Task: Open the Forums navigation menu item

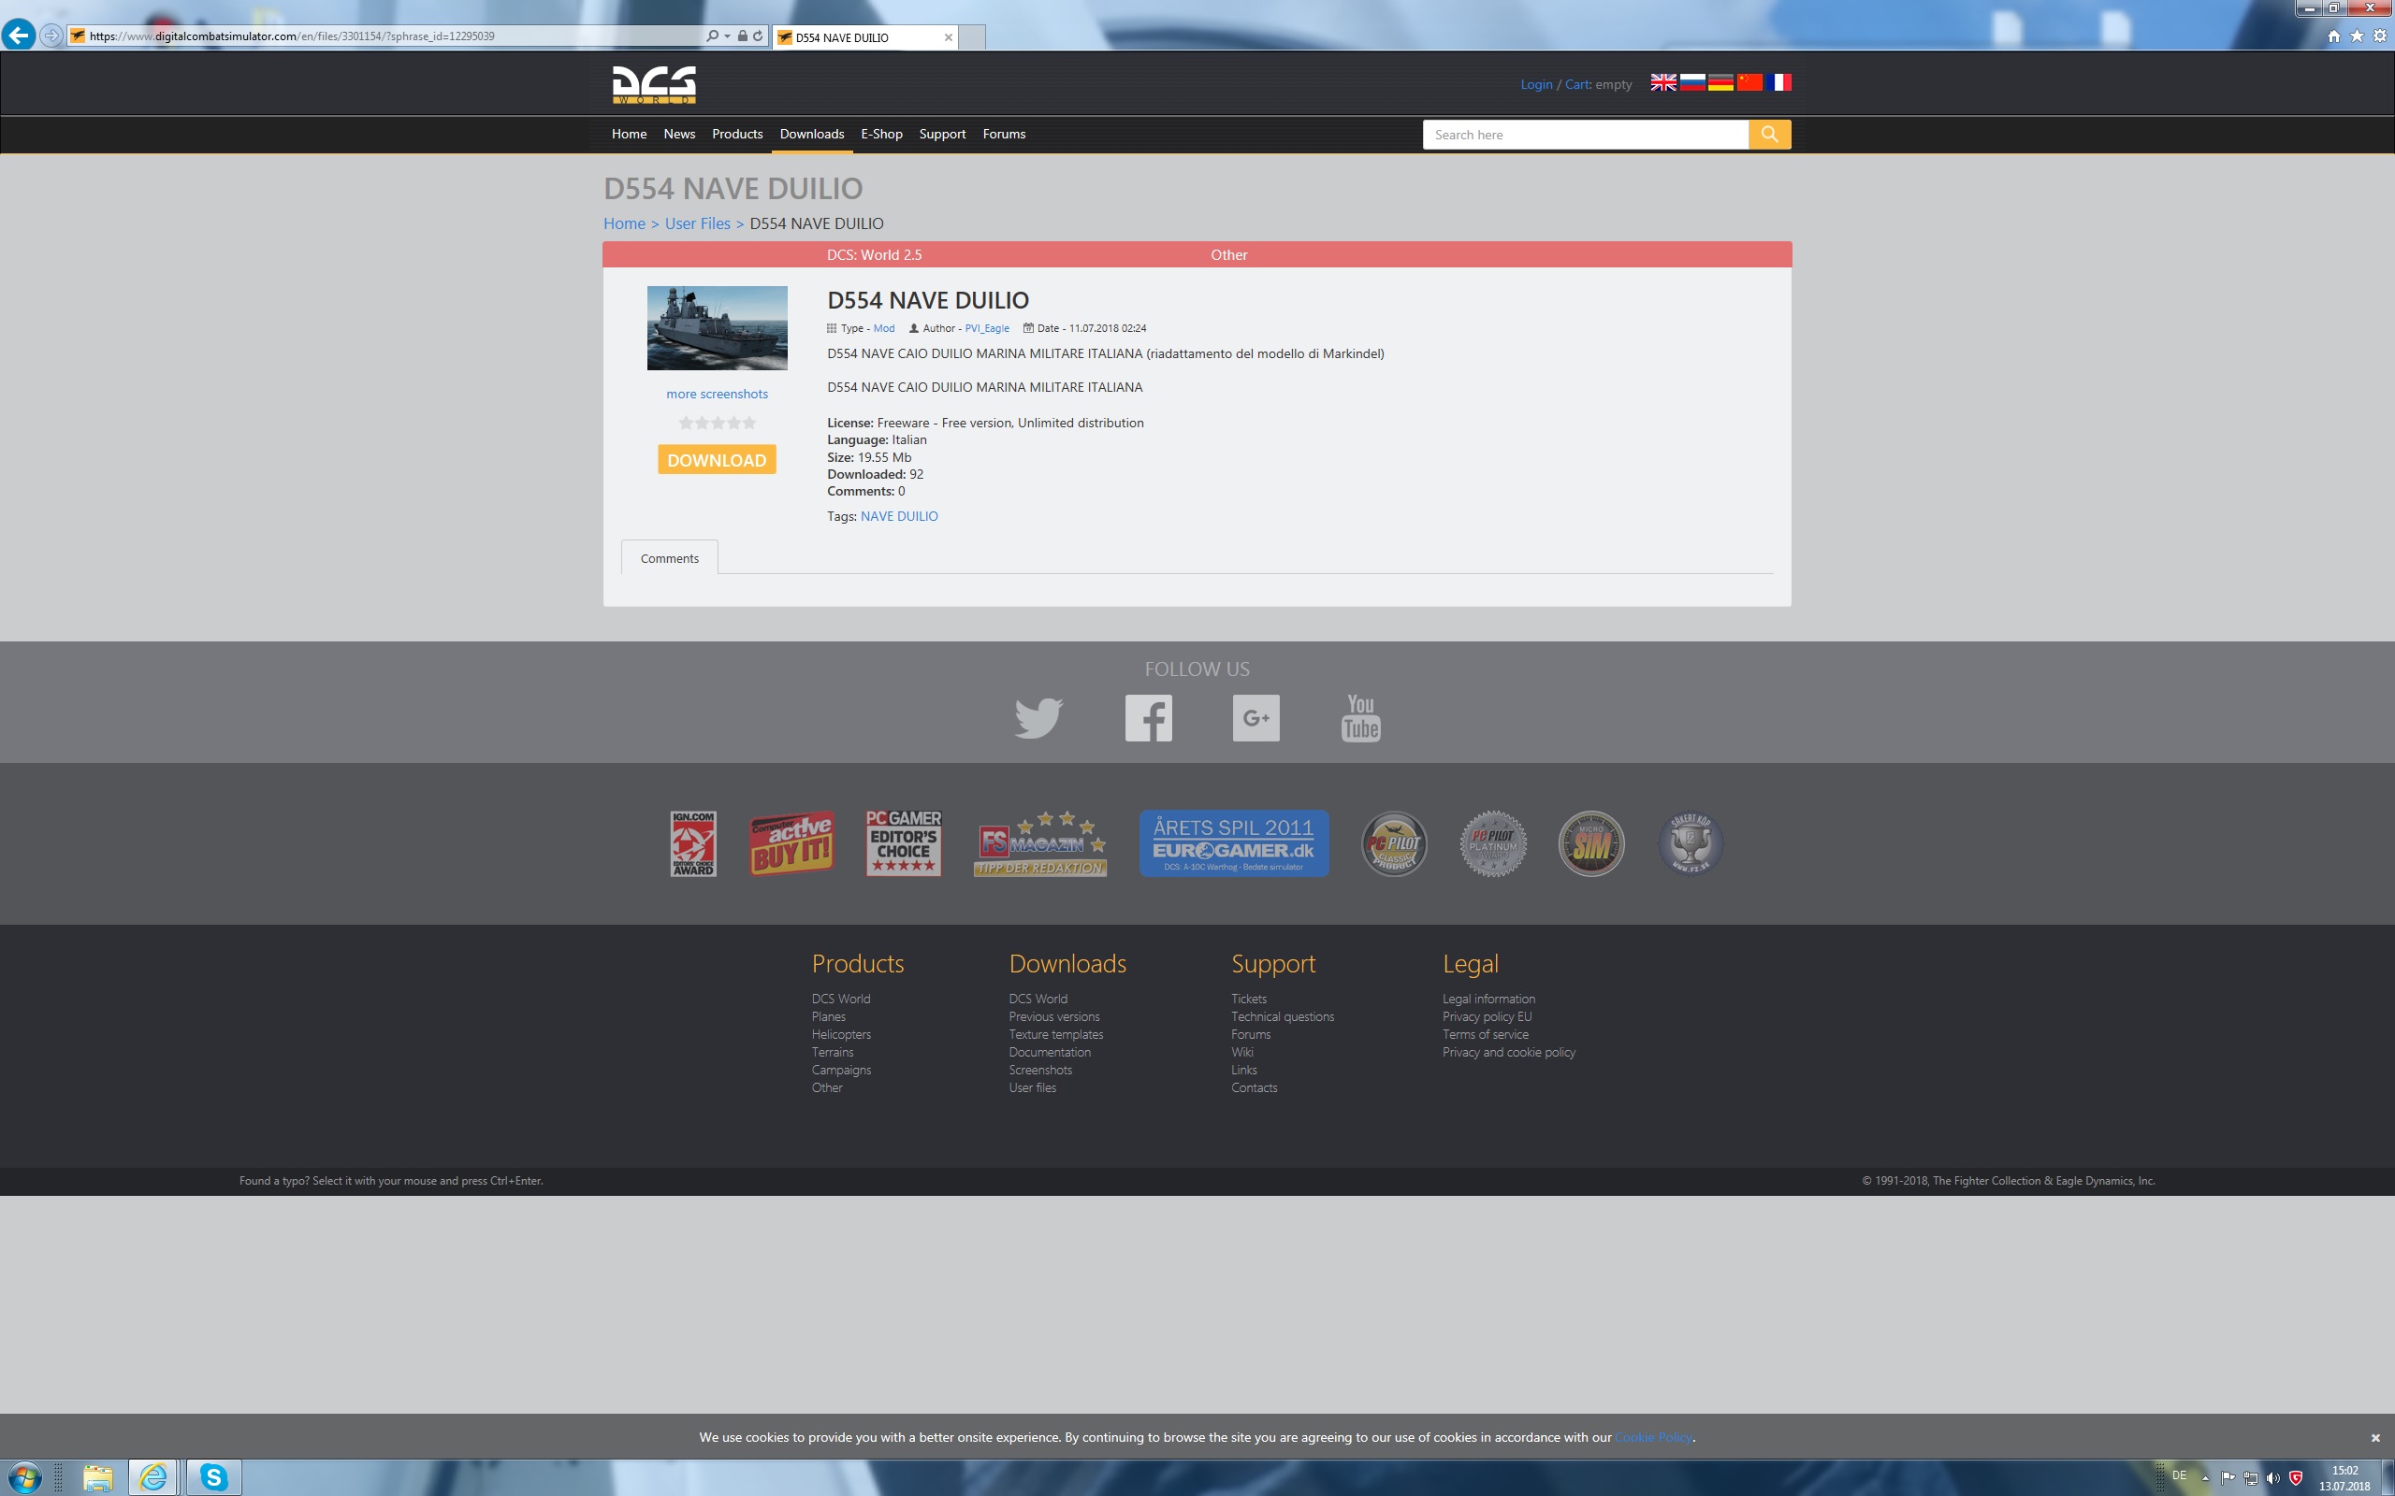Action: click(x=1004, y=134)
